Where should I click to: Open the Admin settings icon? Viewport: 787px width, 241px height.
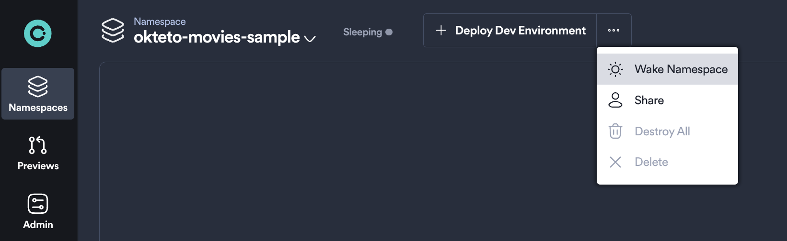[38, 204]
